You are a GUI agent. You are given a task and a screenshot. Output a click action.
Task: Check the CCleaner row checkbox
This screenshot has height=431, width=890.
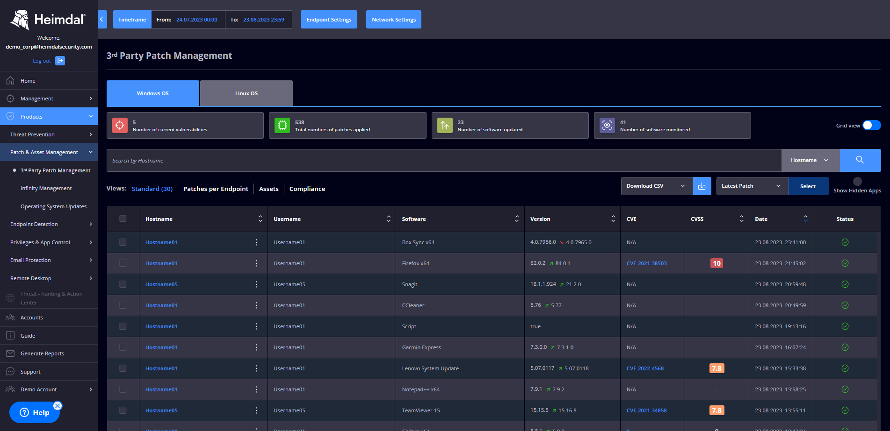coord(123,305)
